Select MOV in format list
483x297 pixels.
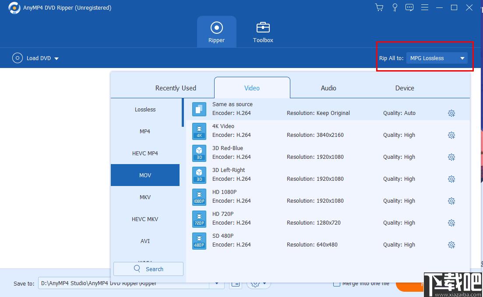[x=145, y=175]
